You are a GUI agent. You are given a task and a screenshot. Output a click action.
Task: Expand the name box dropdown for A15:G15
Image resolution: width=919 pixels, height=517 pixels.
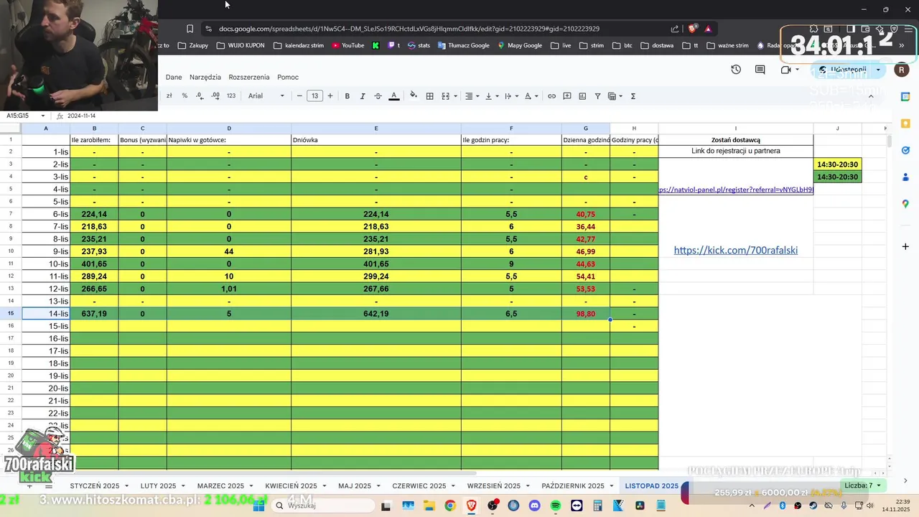43,116
